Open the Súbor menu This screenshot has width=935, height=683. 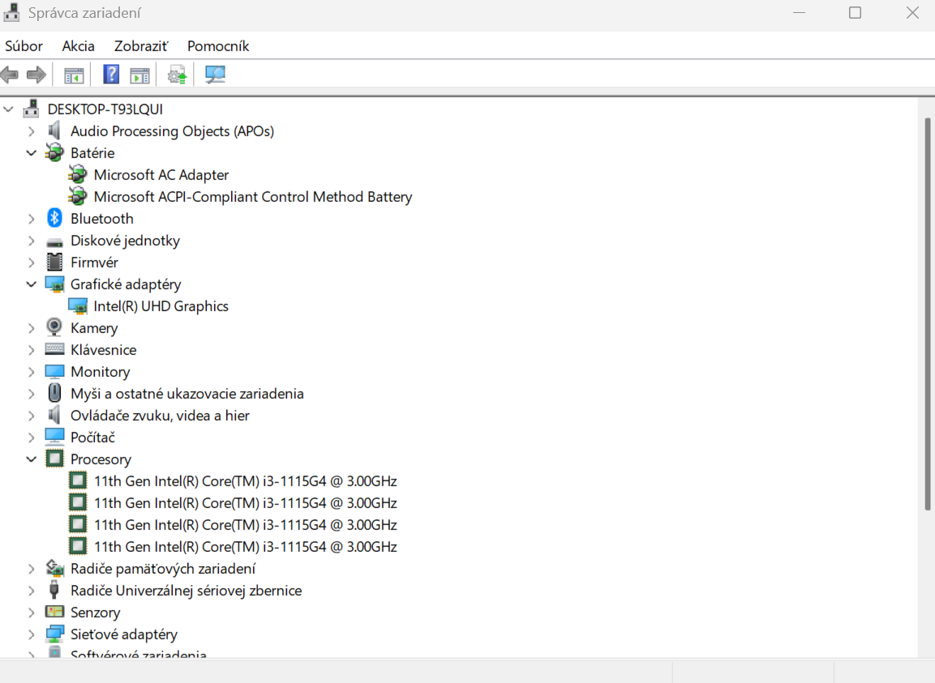click(x=24, y=46)
